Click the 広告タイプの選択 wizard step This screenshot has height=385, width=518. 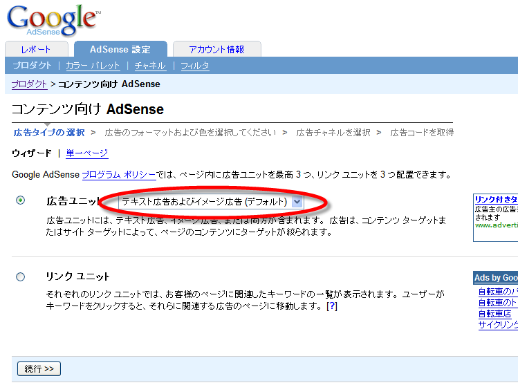(49, 133)
